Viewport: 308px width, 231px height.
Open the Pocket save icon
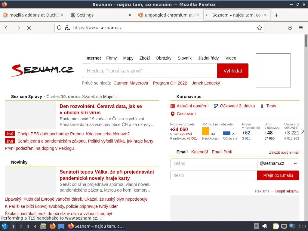click(290, 28)
